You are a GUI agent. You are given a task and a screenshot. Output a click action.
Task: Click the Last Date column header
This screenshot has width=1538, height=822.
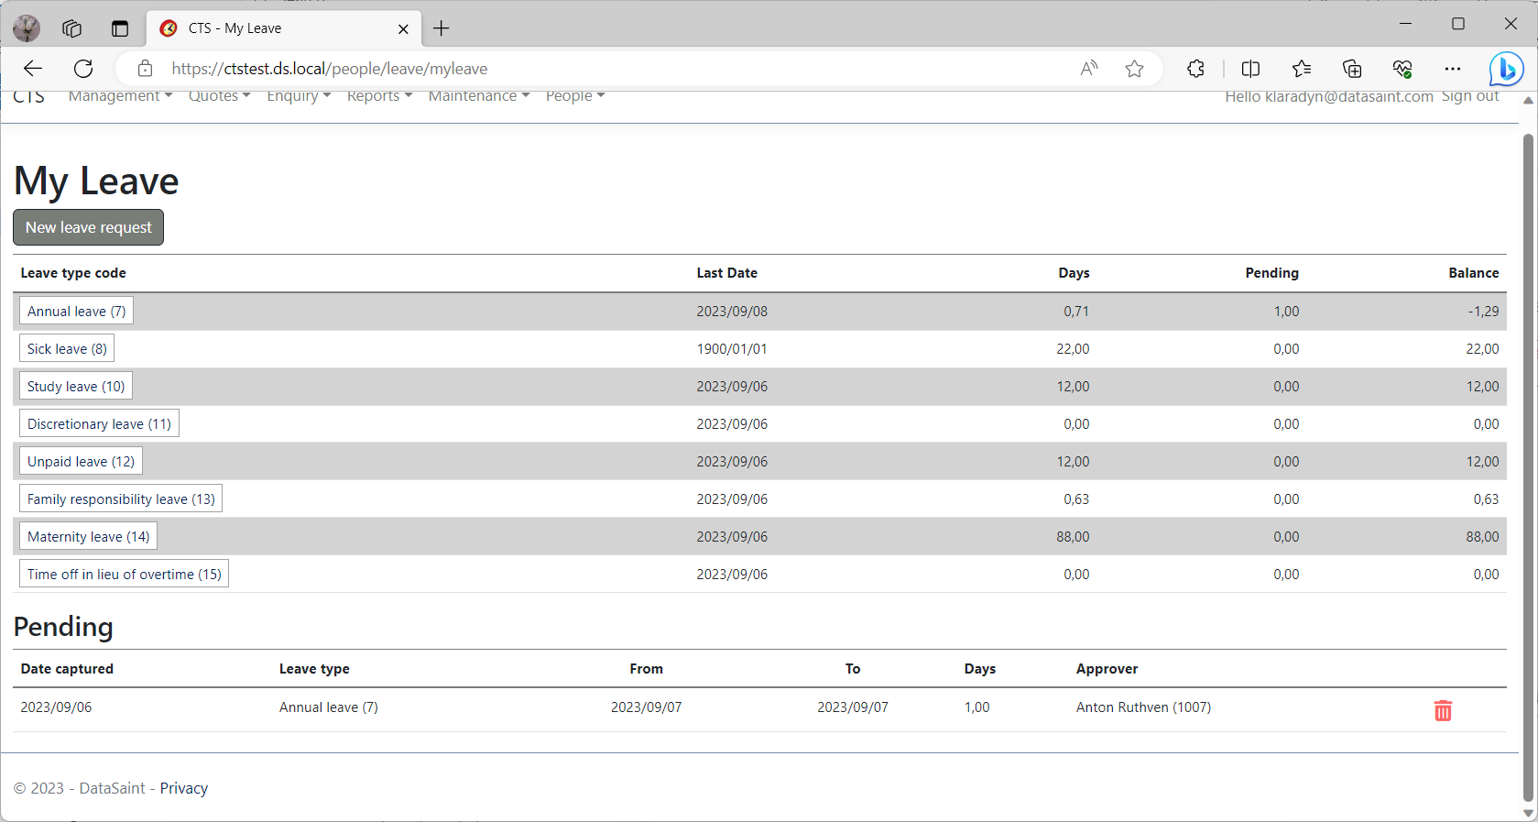(726, 273)
